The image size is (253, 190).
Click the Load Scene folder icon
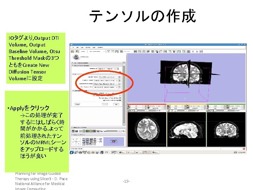pos(73,51)
